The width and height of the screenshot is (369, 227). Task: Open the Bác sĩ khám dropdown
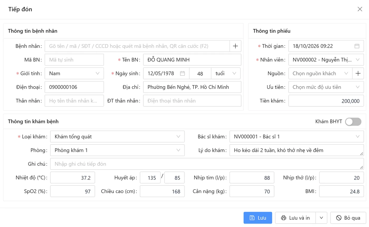297,136
